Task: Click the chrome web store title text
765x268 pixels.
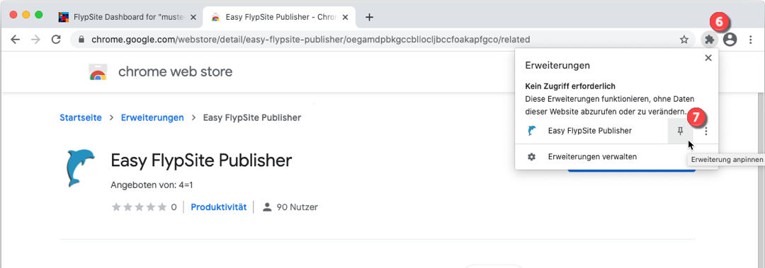Action: (x=175, y=72)
